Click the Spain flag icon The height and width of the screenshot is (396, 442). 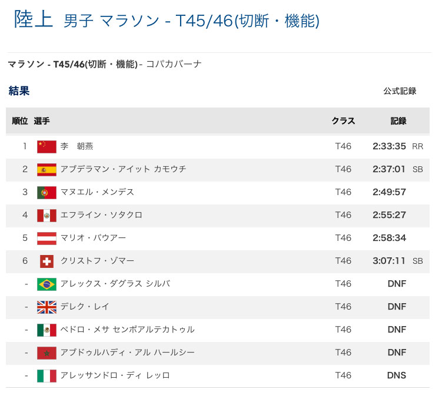click(x=46, y=169)
